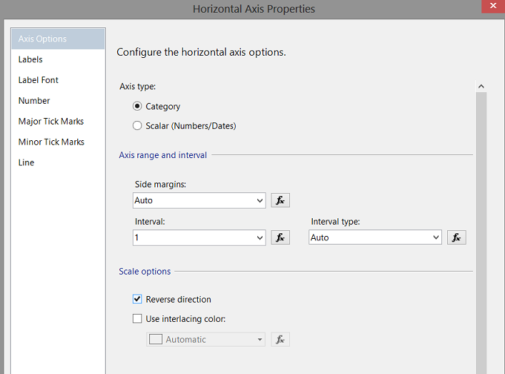Screen dimensions: 505x374
Task: Open expression editor for Side margins
Action: tap(281, 200)
